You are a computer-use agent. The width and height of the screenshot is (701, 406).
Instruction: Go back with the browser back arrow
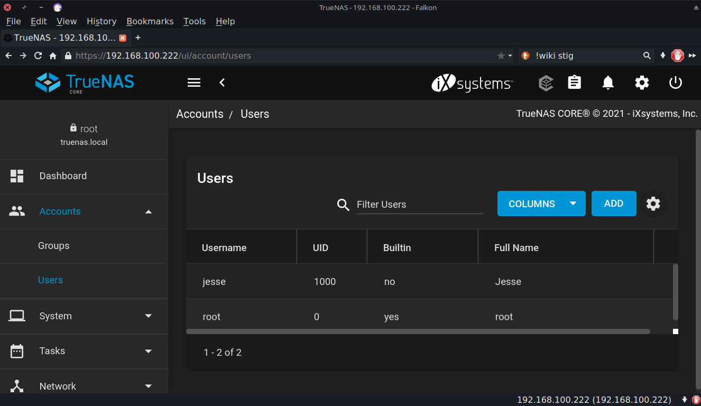click(8, 56)
